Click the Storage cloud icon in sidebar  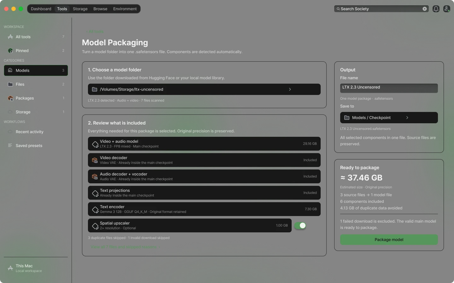[10, 112]
